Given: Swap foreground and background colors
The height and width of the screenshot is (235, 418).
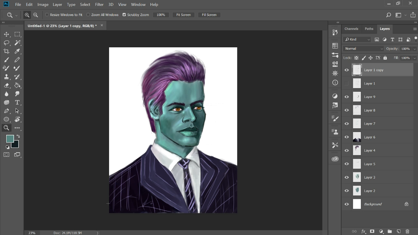Looking at the screenshot, I should 18,136.
